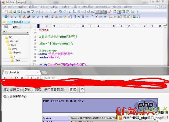The image size is (169, 122).
Task: Open the Zen Coding(Z) menu
Action: (x=103, y=7)
